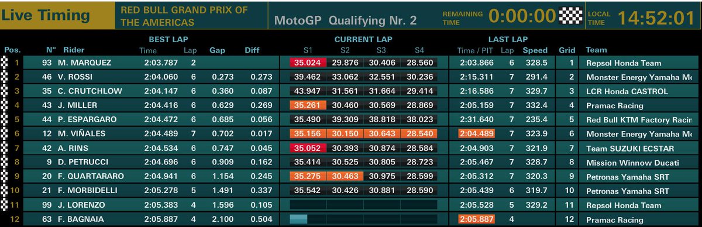The image size is (702, 227).
Task: Click the checkered flag marker beside position 6
Action: tap(5, 133)
